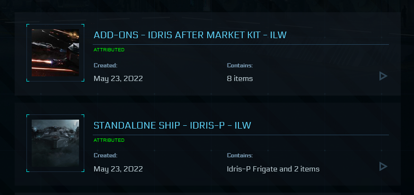Image resolution: width=414 pixels, height=195 pixels.
Task: Expand the Standalone Ship Idris-P pledge arrow
Action: click(383, 166)
